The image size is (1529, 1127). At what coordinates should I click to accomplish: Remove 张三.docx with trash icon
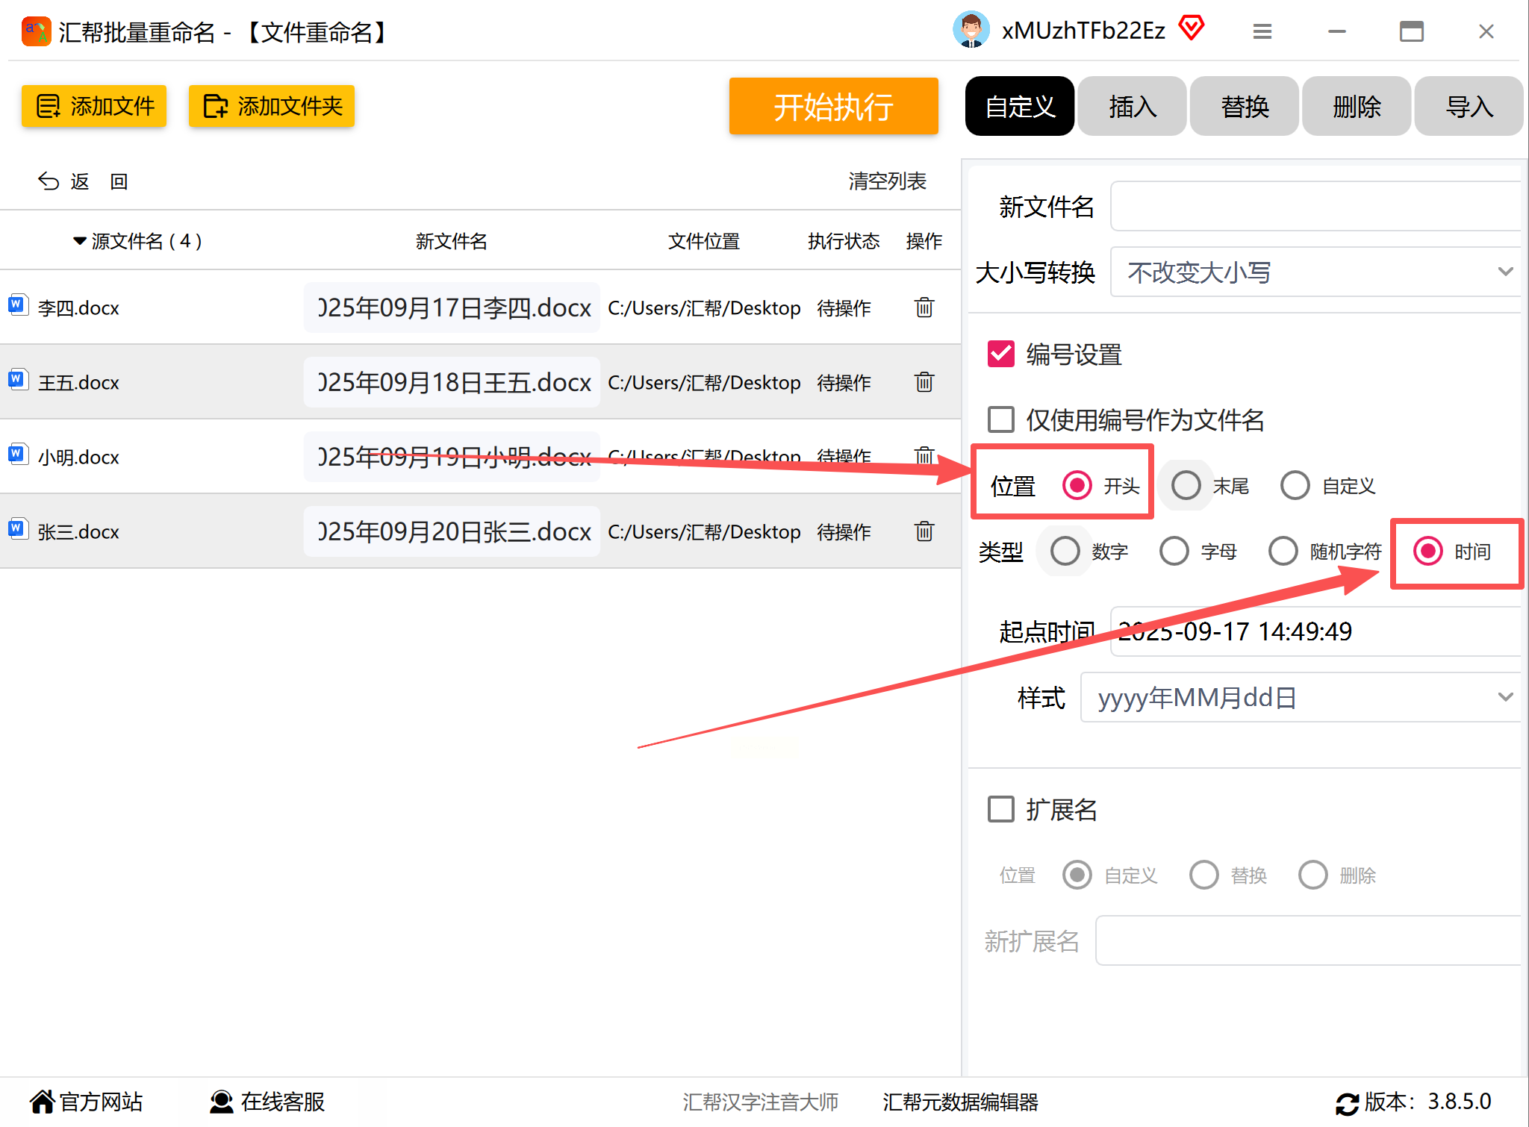[924, 531]
